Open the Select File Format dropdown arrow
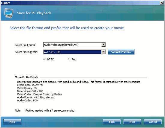The width and height of the screenshot is (165, 128). [103, 45]
